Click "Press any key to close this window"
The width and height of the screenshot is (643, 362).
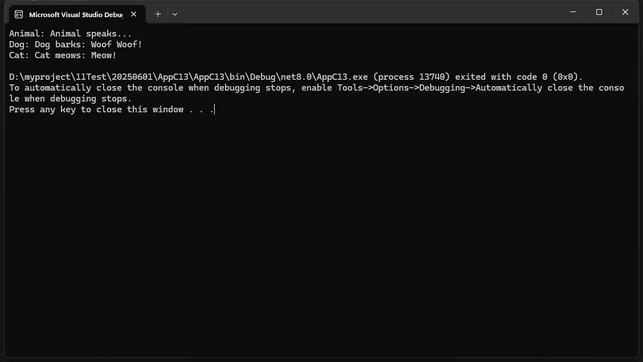(97, 109)
